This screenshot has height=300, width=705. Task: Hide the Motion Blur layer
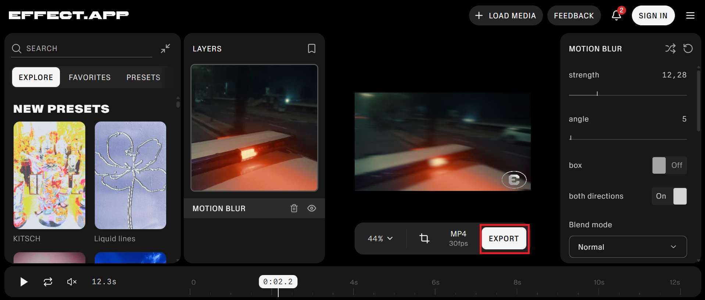point(312,208)
